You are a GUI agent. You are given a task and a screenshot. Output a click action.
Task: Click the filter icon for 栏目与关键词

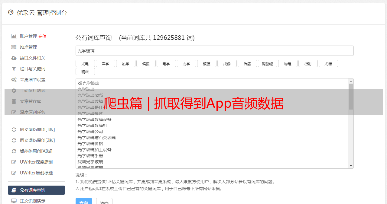coord(14,69)
